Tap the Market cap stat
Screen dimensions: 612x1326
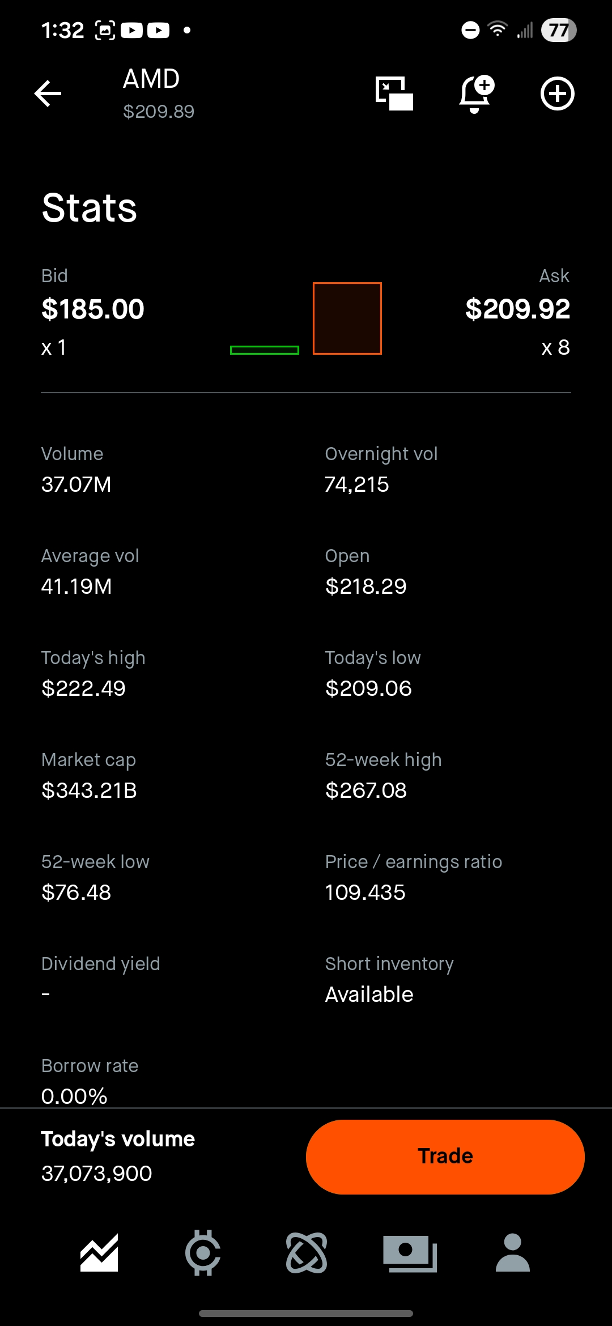[x=89, y=775]
